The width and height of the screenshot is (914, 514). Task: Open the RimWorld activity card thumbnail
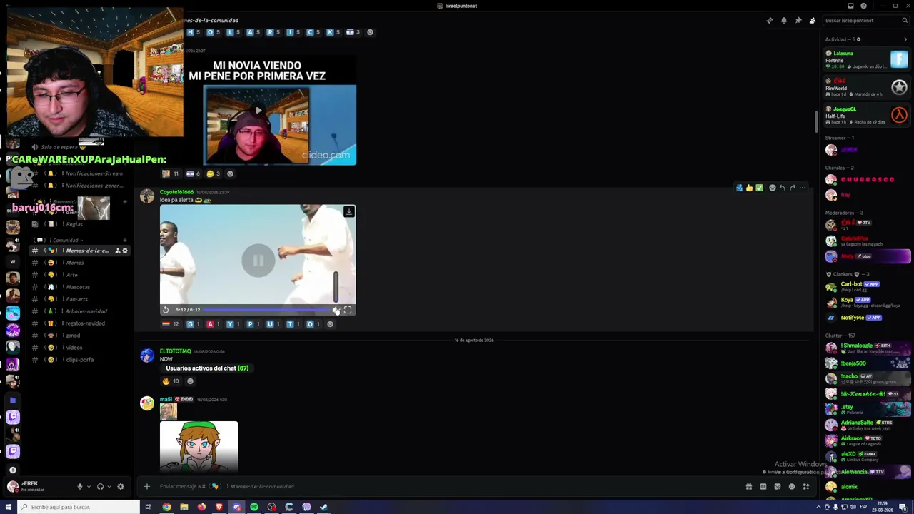click(899, 87)
